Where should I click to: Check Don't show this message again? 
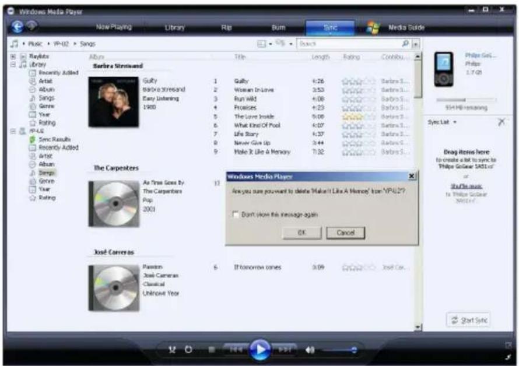coord(236,215)
